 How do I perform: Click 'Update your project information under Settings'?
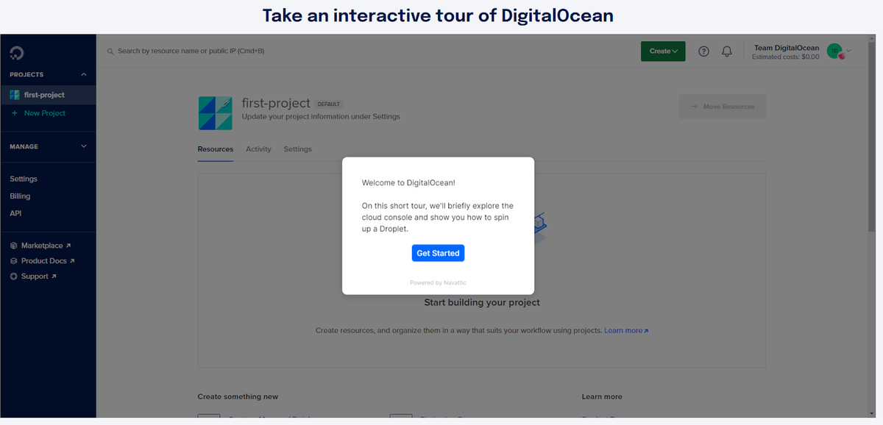tap(321, 116)
